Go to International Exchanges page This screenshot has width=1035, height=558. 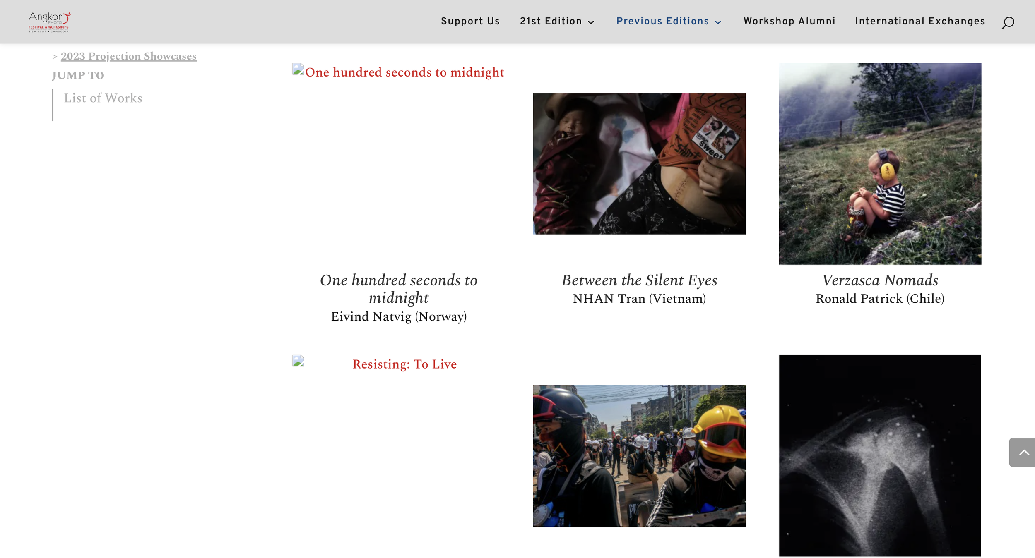[920, 22]
